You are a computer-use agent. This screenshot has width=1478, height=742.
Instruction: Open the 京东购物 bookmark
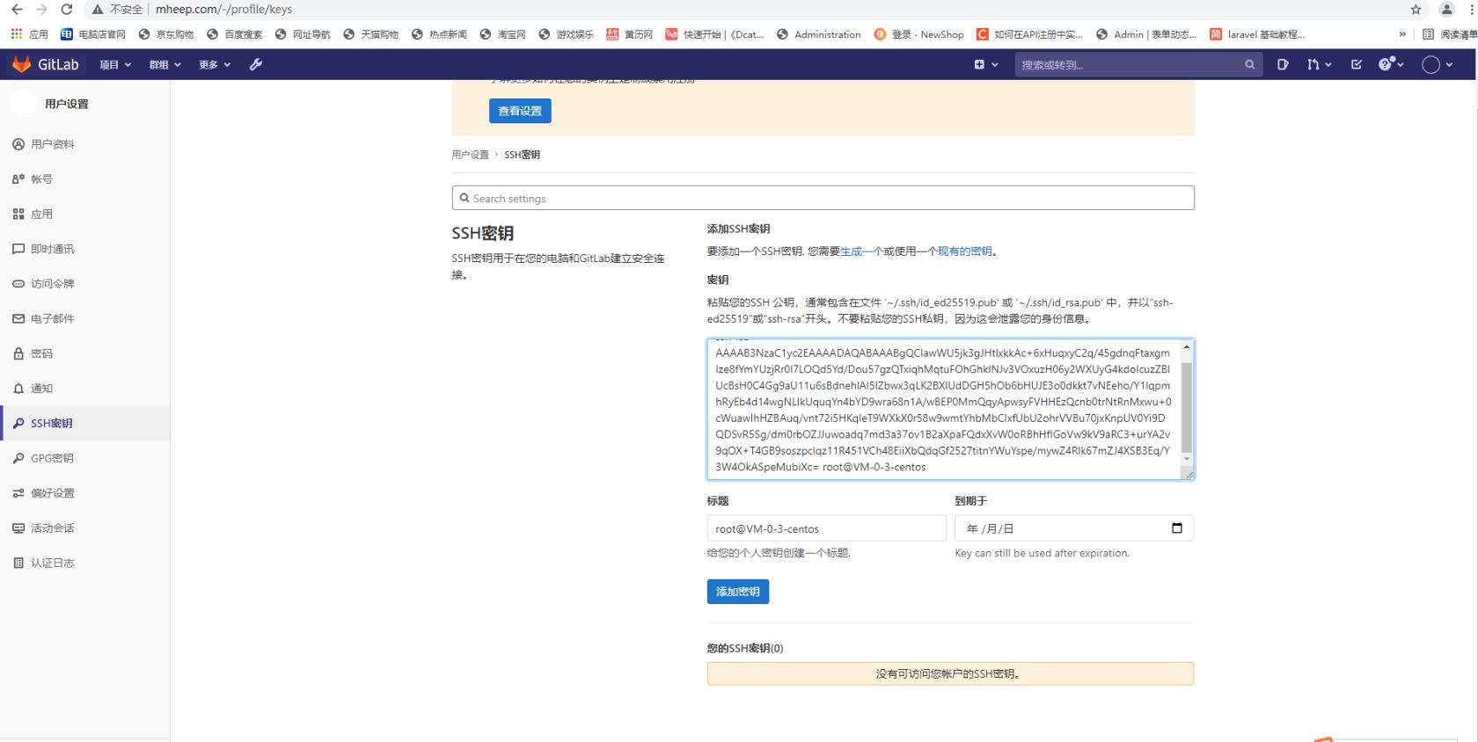[166, 34]
